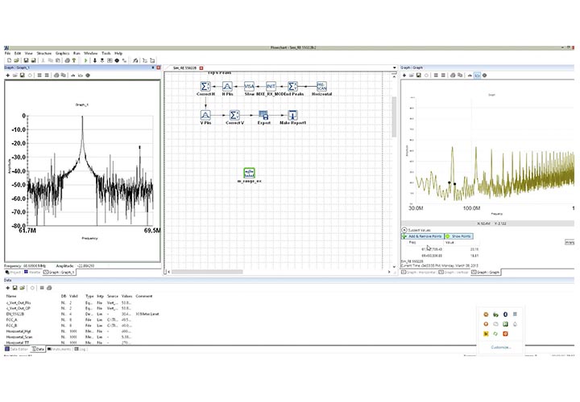
Task: Select the V Pks peak node
Action: point(205,116)
